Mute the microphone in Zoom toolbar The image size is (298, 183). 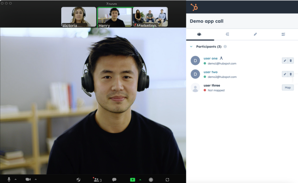(9, 179)
